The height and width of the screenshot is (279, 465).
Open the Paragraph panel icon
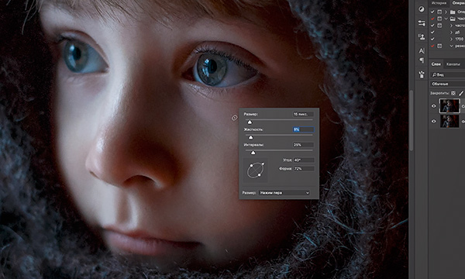pos(422,60)
